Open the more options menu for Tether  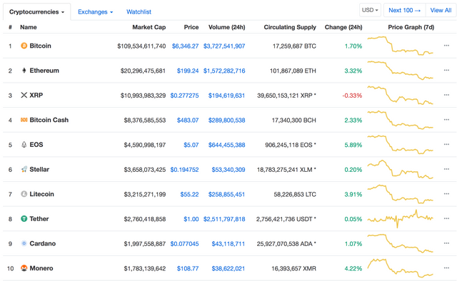click(x=446, y=218)
